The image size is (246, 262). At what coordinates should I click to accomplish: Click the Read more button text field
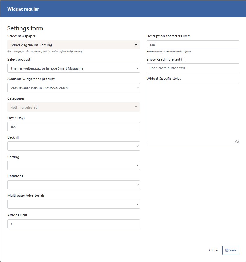193,68
